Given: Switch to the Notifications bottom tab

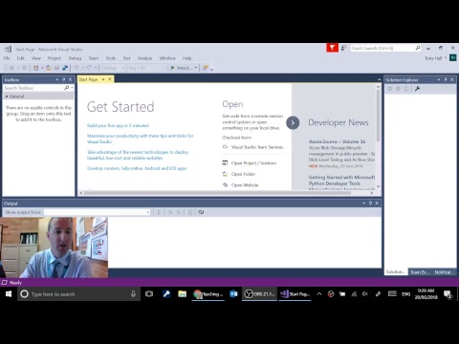Looking at the screenshot, I should pyautogui.click(x=444, y=272).
